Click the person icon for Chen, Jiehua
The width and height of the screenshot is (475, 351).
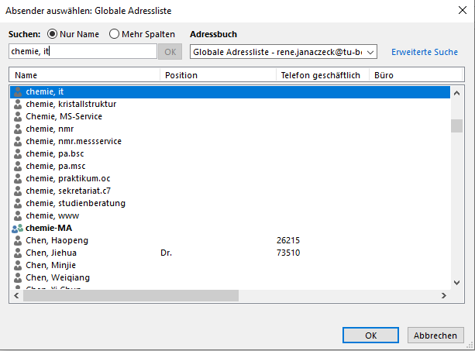[x=18, y=253]
